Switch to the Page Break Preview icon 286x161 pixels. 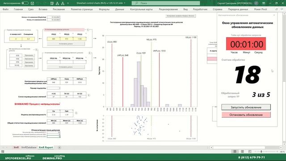tap(250, 152)
